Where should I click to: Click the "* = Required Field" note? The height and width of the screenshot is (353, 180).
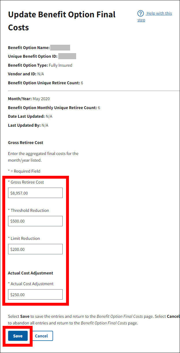(24, 171)
